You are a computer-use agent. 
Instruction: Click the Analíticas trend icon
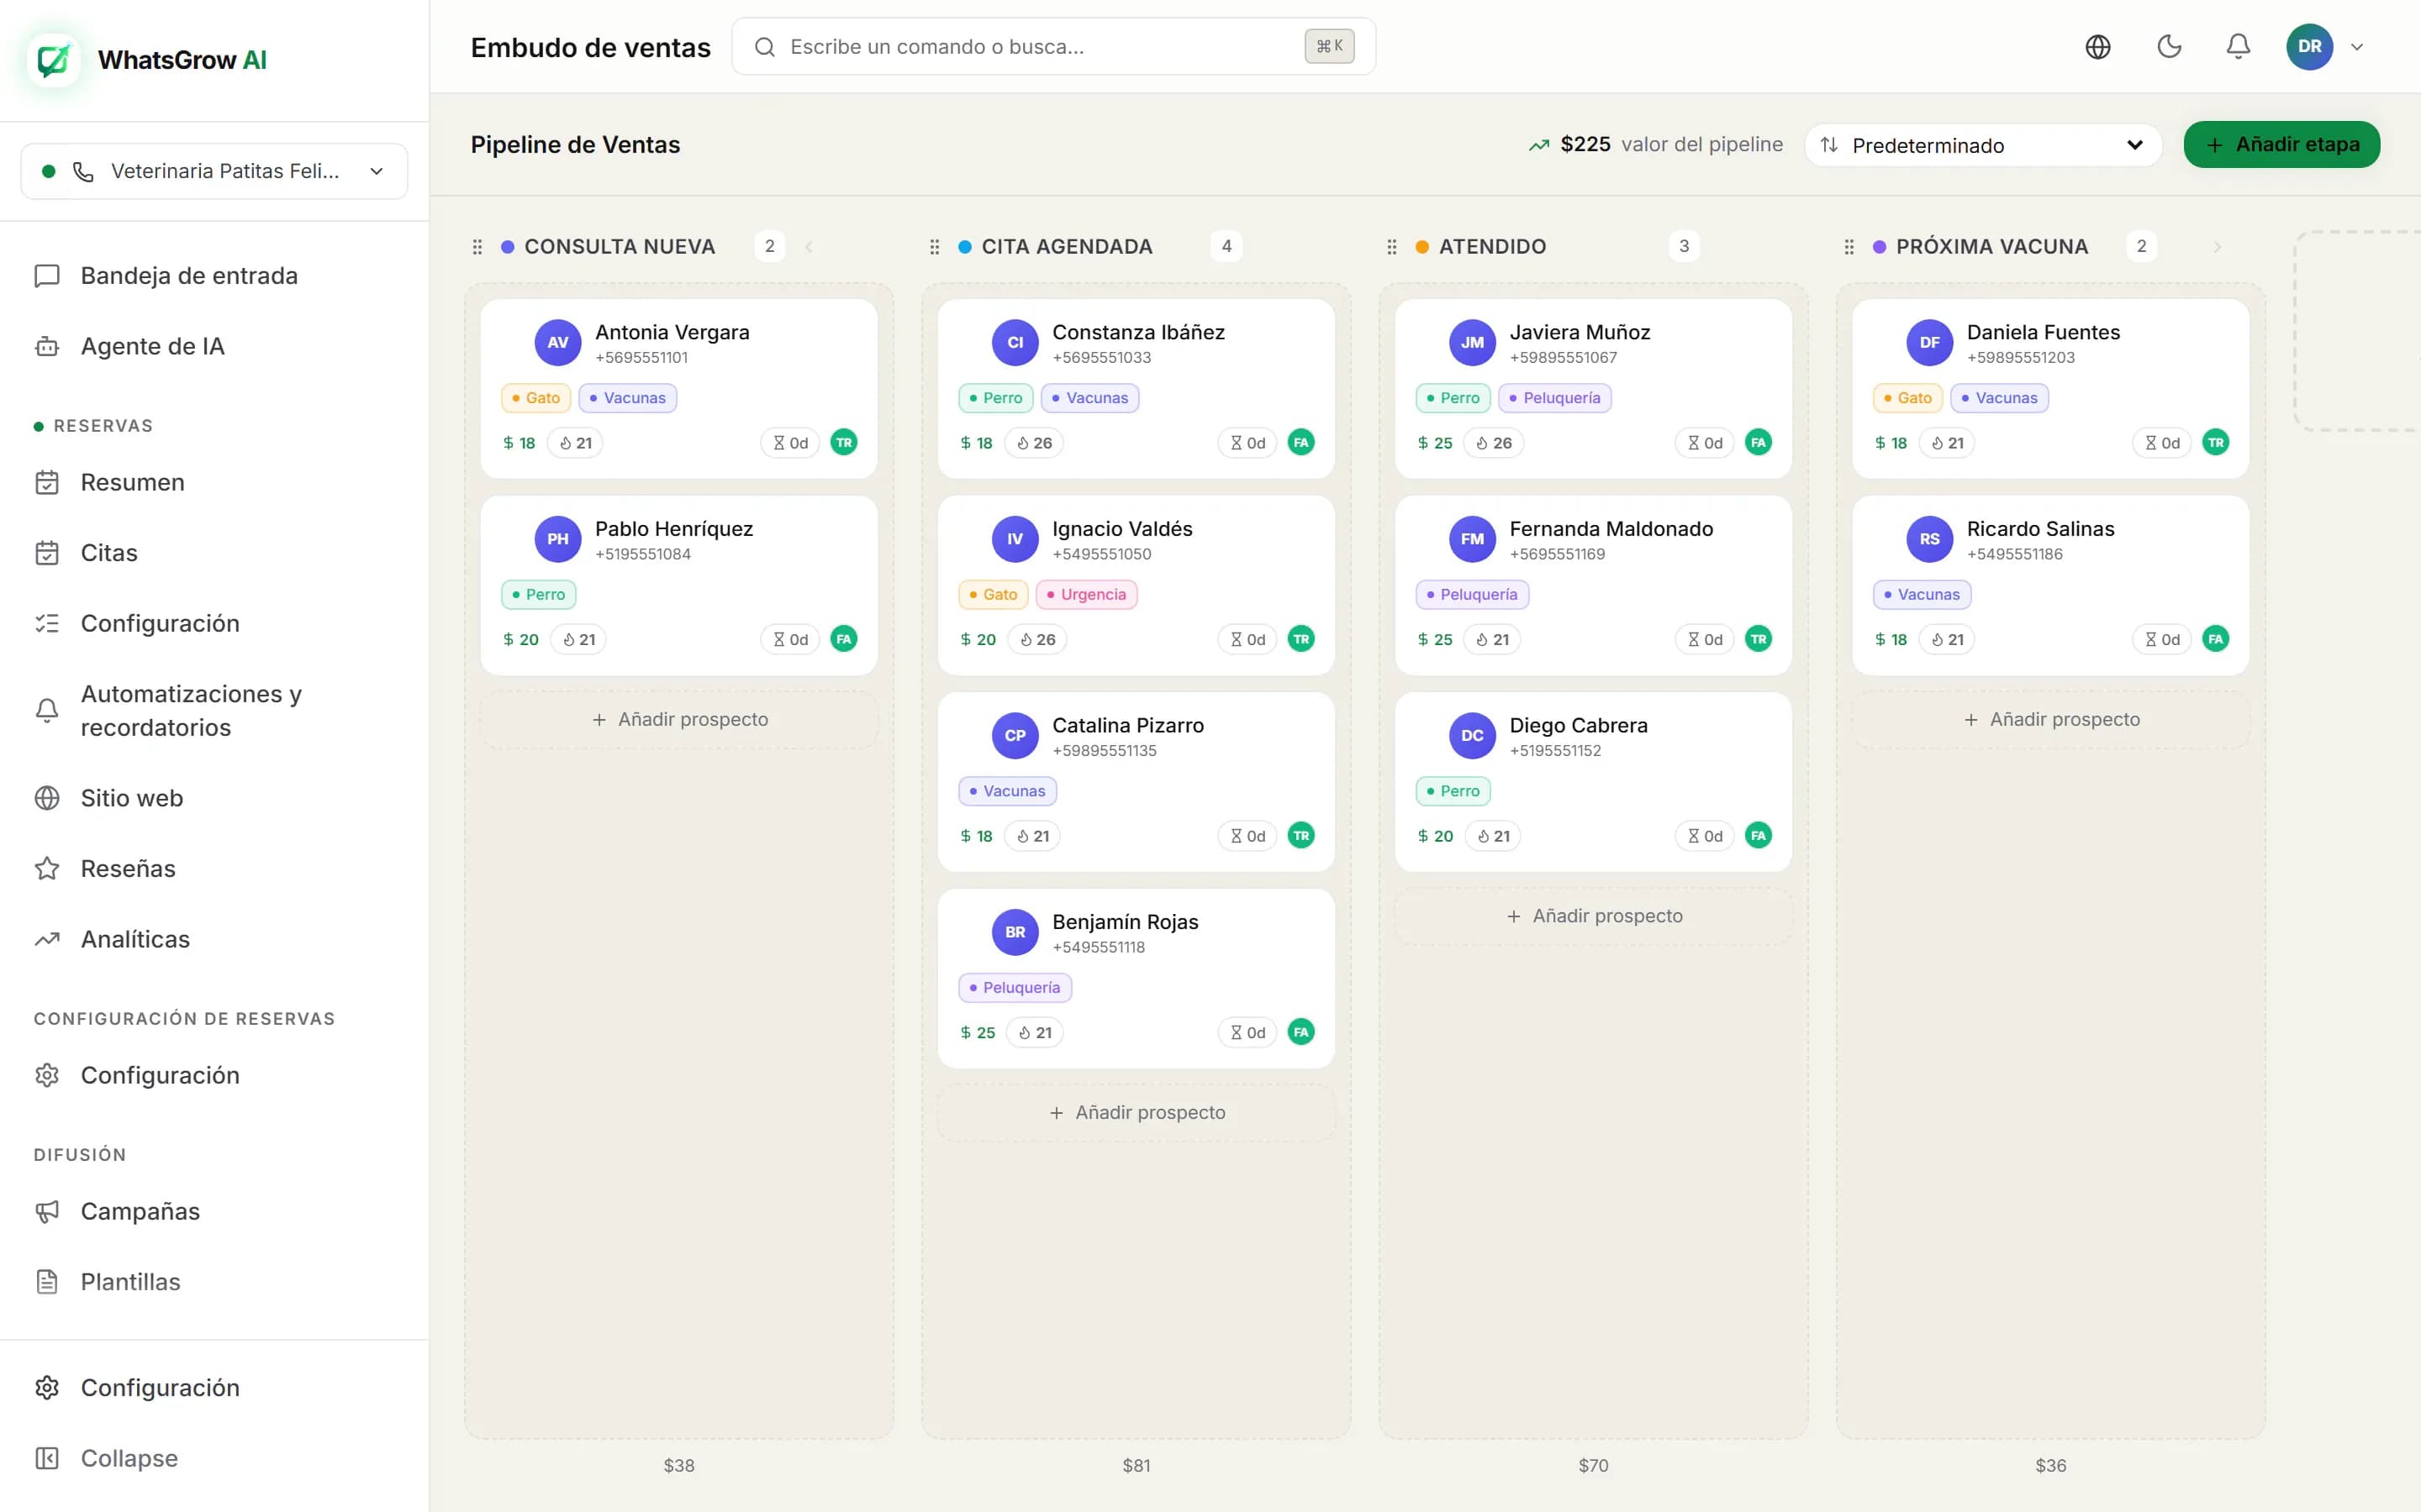pos(47,939)
